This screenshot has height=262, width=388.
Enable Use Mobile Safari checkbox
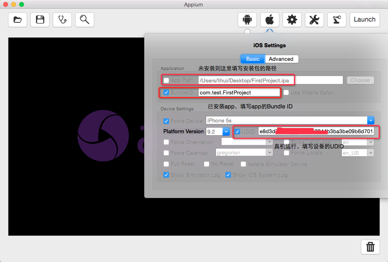pyautogui.click(x=286, y=93)
